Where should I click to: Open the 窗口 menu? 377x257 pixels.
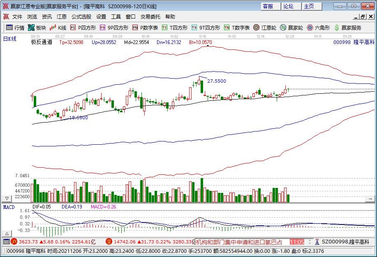pos(131,16)
